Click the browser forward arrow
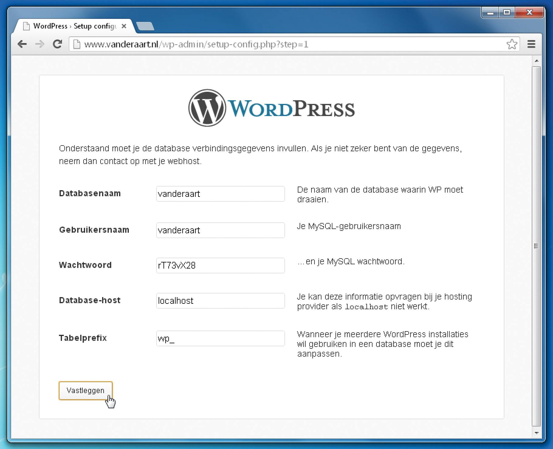 (x=40, y=44)
